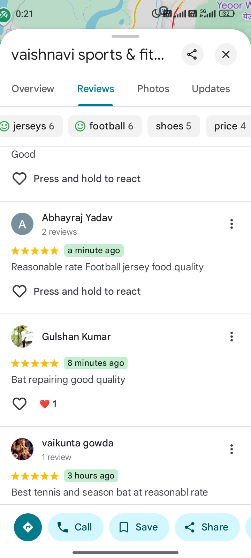Close the vaishnavi sports place sheet
The image size is (251, 558).
226,54
